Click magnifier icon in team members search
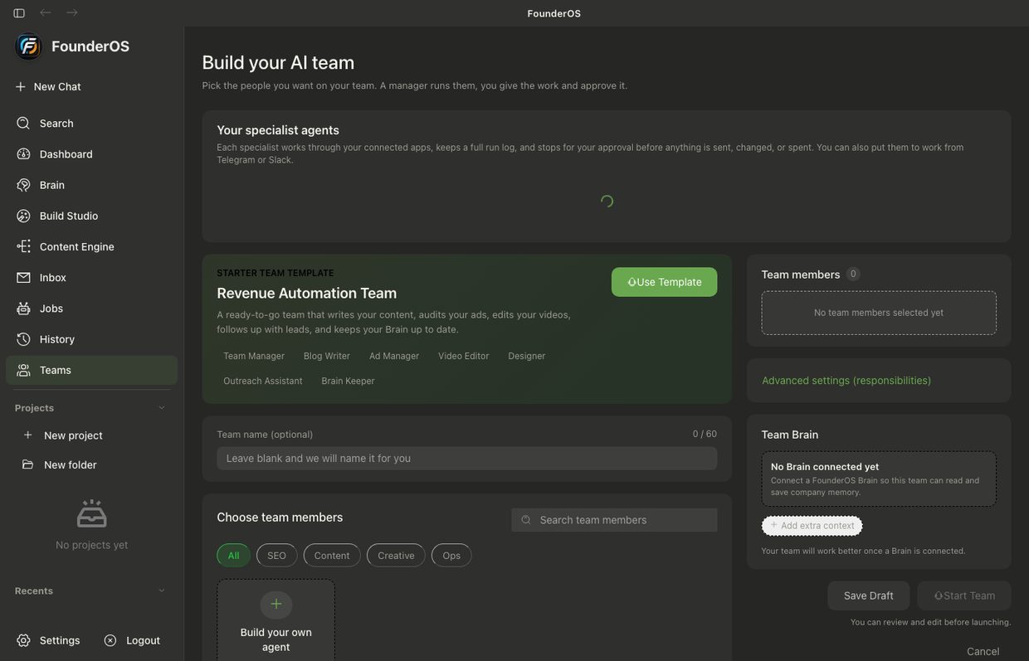 (x=526, y=520)
